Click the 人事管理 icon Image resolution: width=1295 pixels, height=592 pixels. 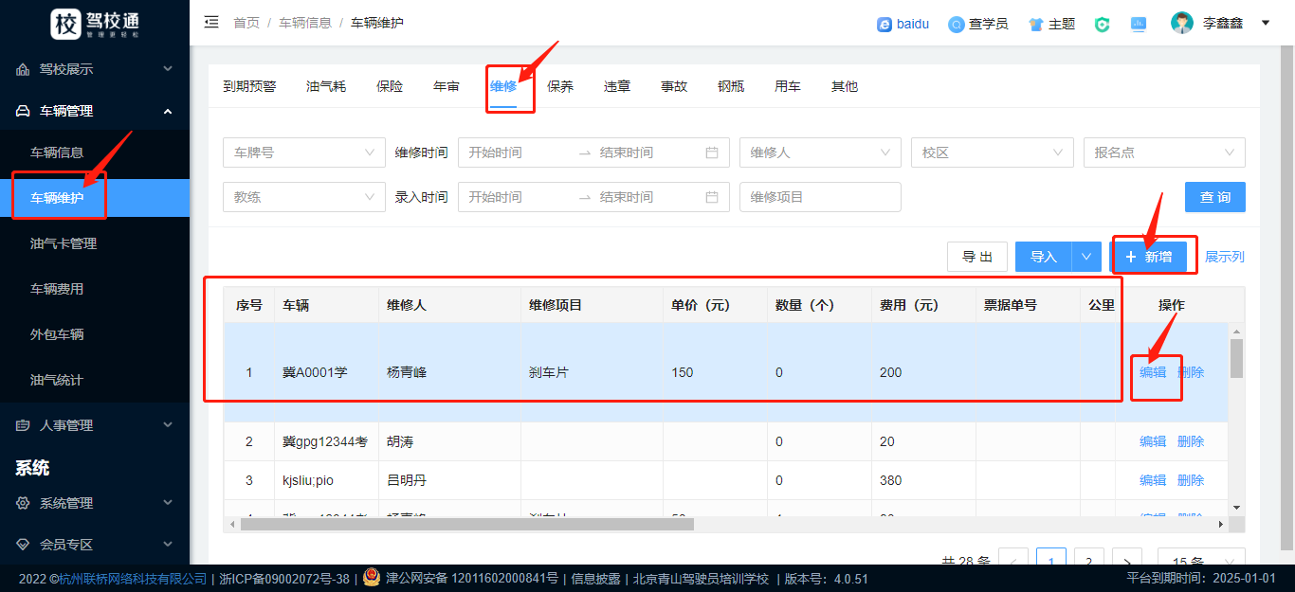pyautogui.click(x=23, y=425)
